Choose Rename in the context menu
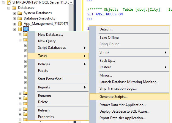172x123 pixels. pos(58,96)
